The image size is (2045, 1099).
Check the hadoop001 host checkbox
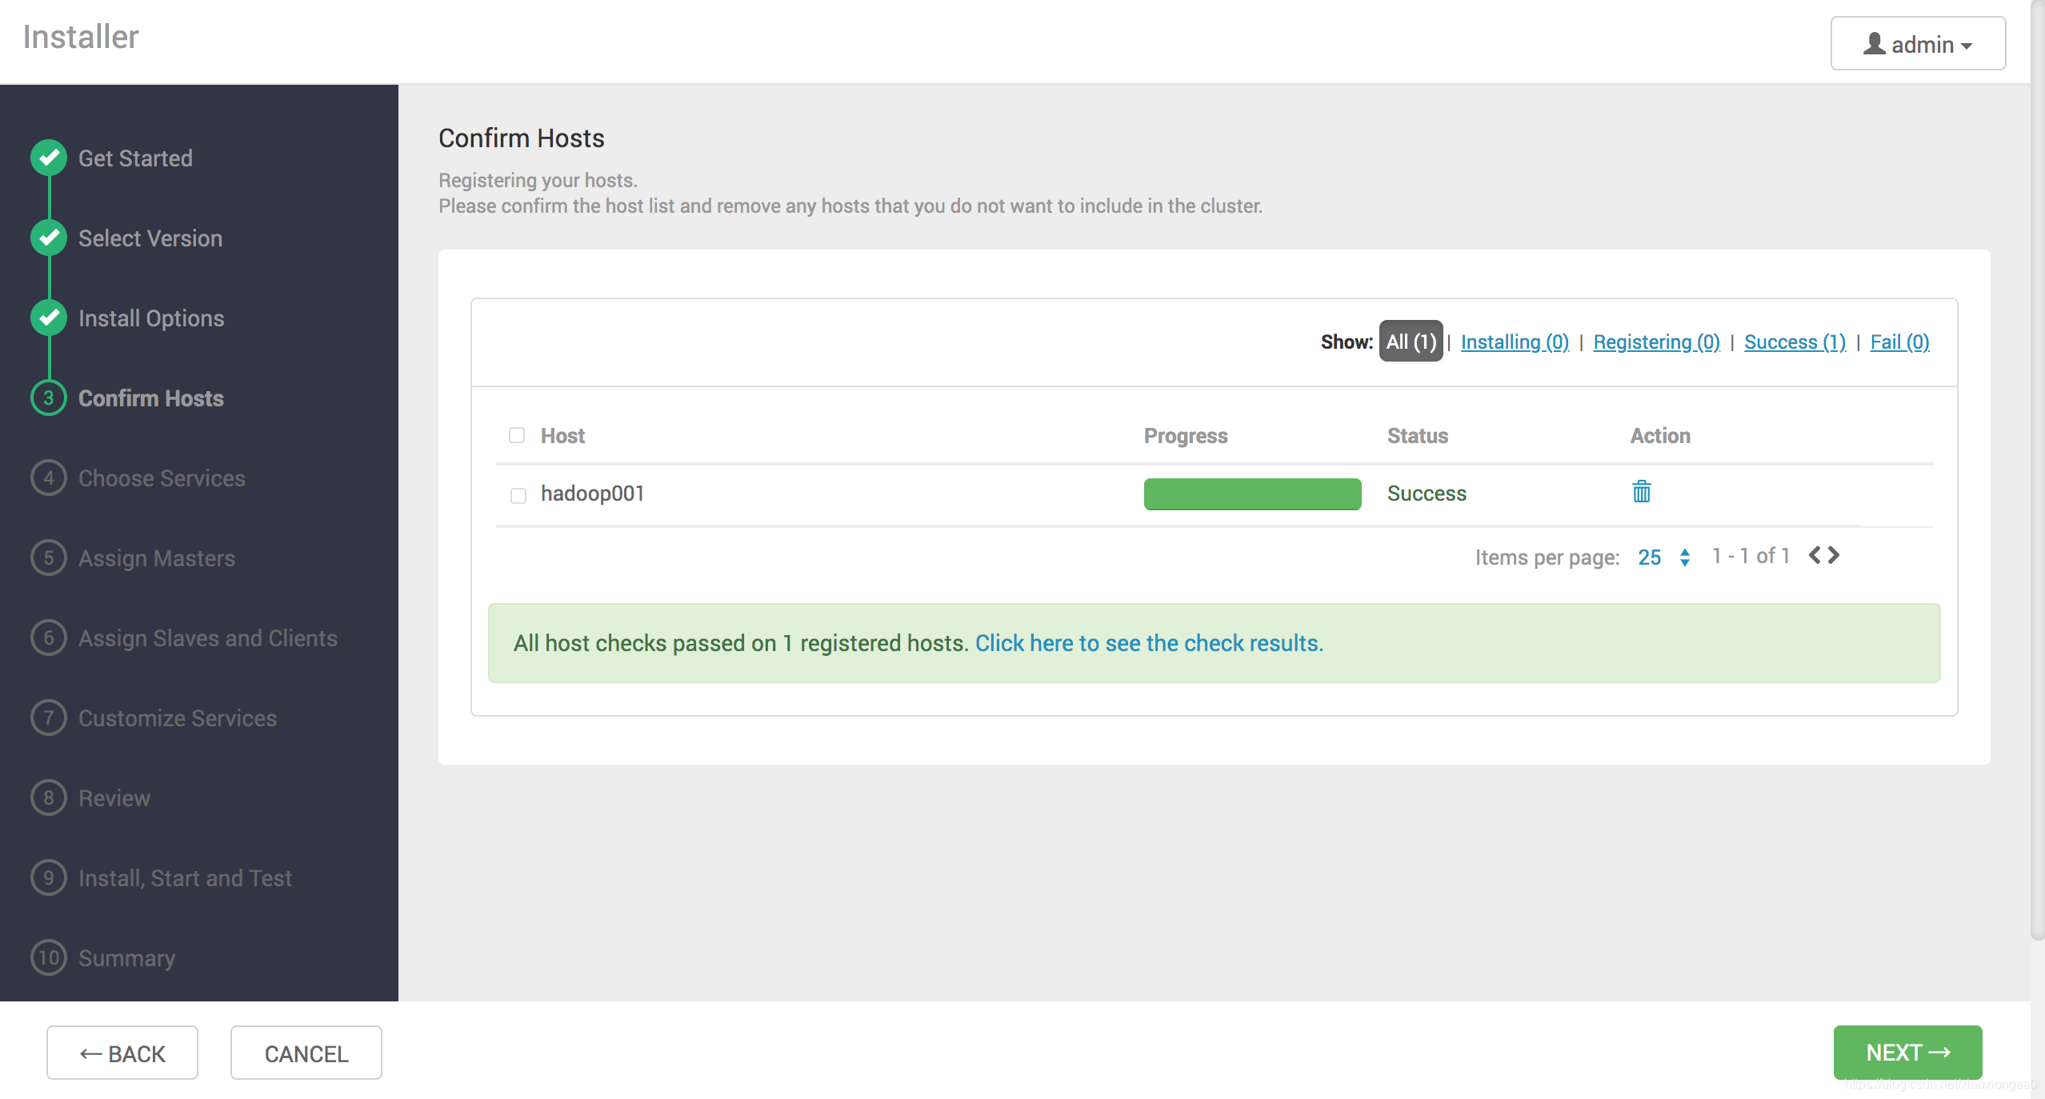[518, 495]
